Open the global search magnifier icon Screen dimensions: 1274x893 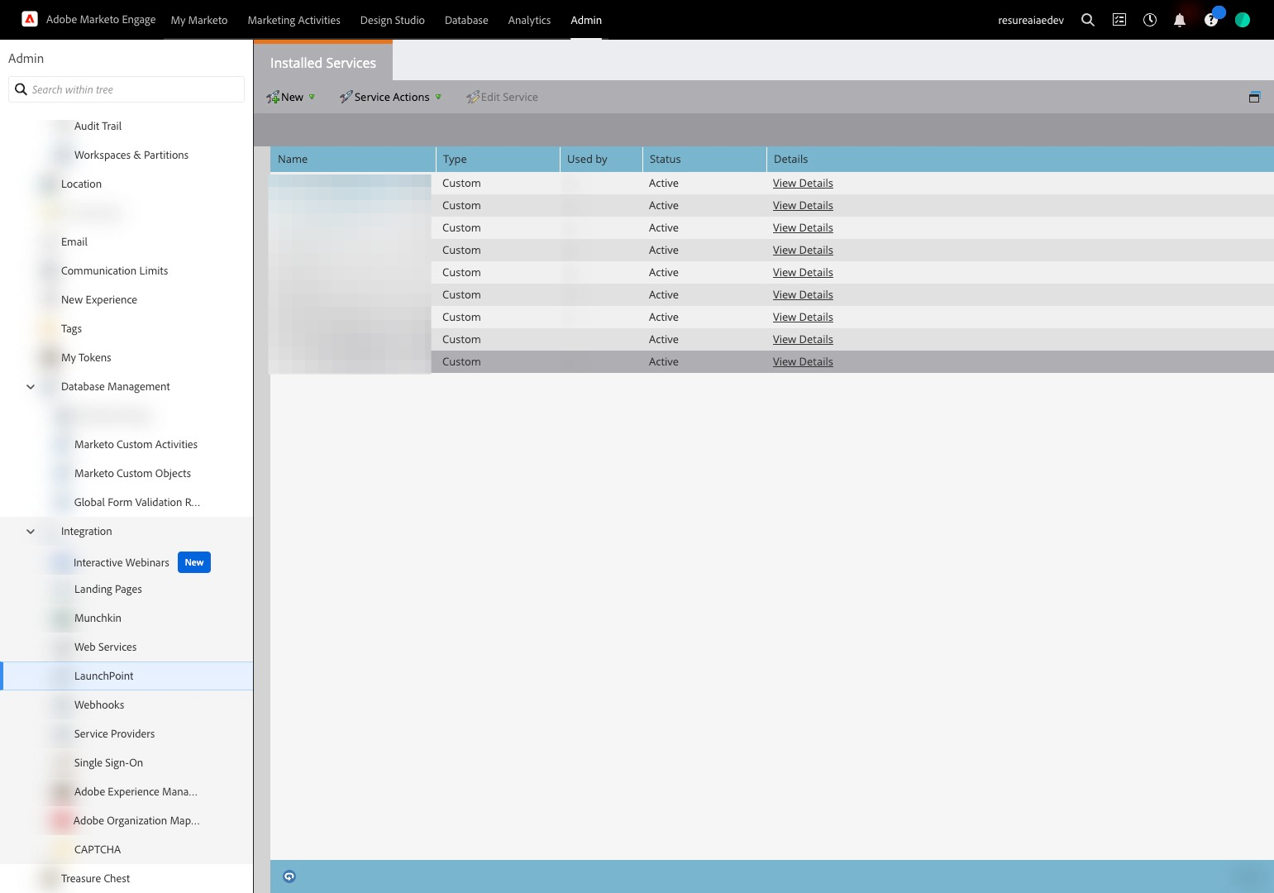[x=1088, y=20]
